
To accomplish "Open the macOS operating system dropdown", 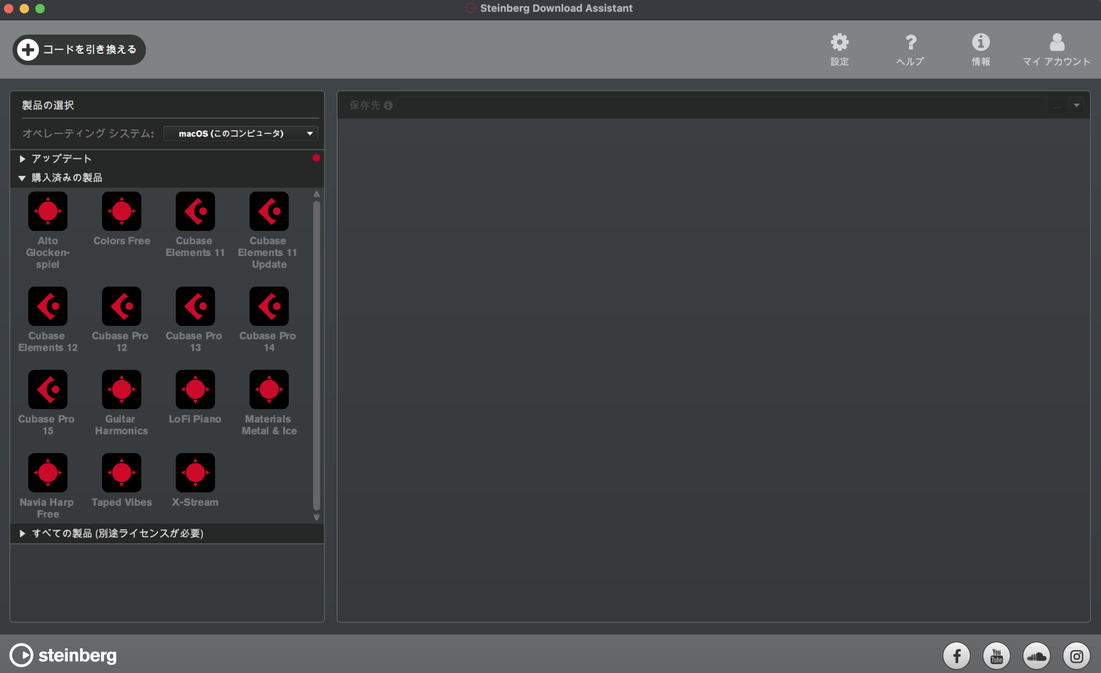I will (x=241, y=133).
